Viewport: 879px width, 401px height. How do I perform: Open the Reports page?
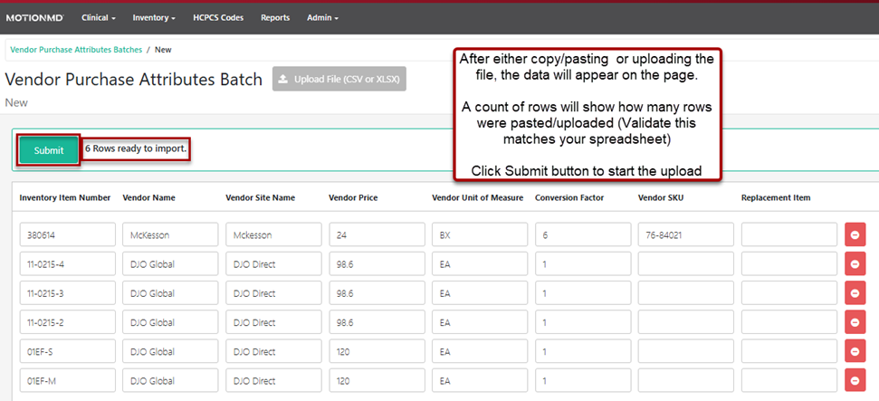tap(275, 18)
